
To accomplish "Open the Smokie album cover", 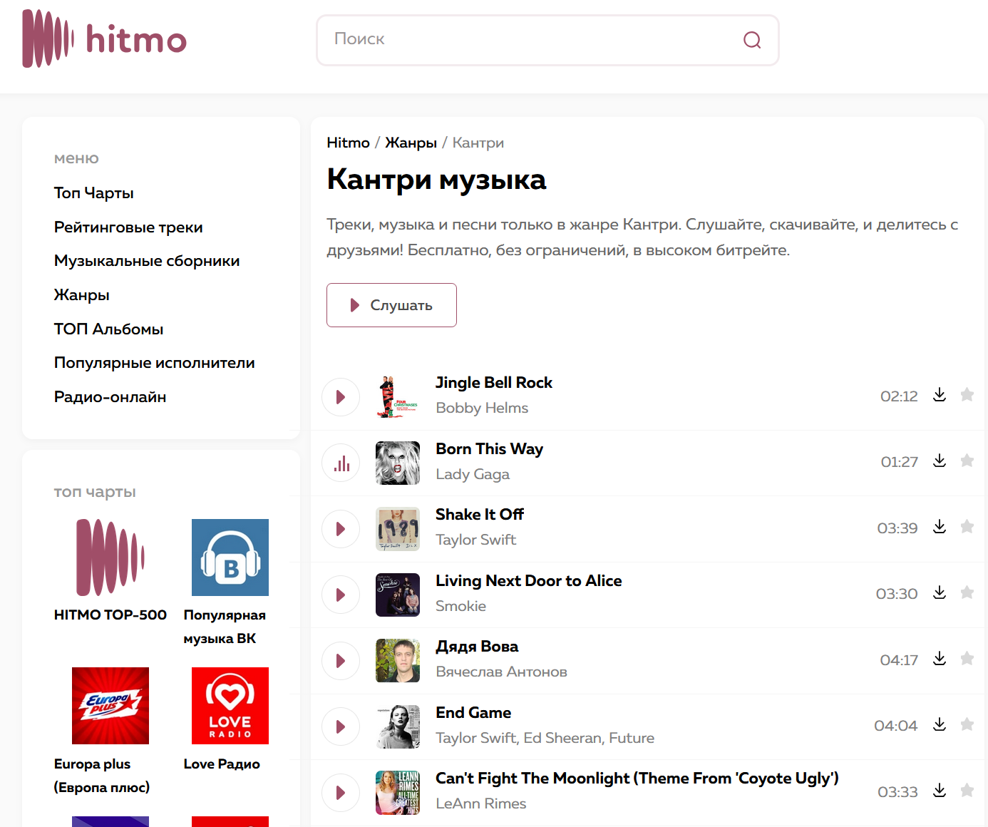I will [x=398, y=595].
